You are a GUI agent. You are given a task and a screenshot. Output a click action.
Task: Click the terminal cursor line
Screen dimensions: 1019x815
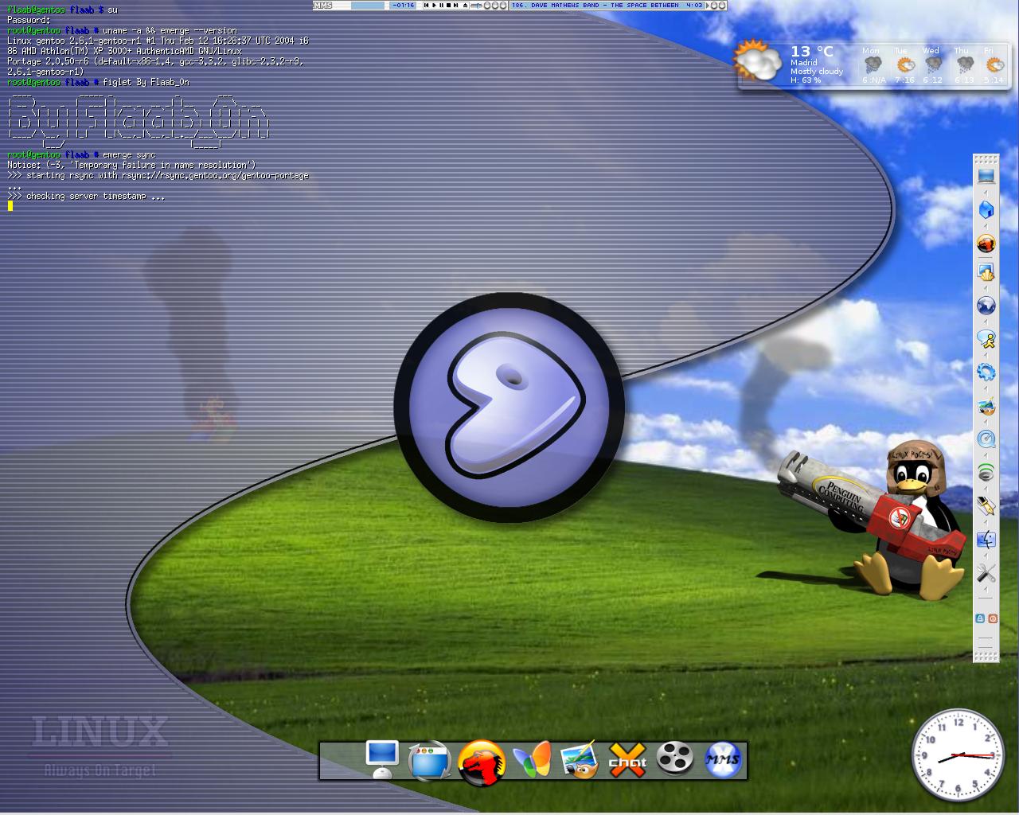click(10, 206)
